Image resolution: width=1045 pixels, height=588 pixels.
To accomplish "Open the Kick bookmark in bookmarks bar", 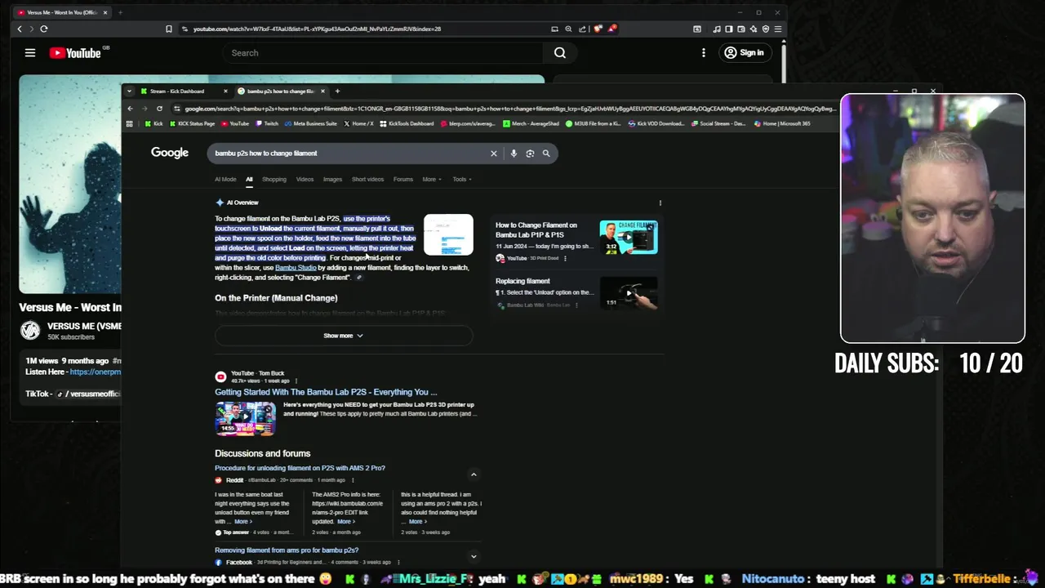I will pyautogui.click(x=153, y=124).
